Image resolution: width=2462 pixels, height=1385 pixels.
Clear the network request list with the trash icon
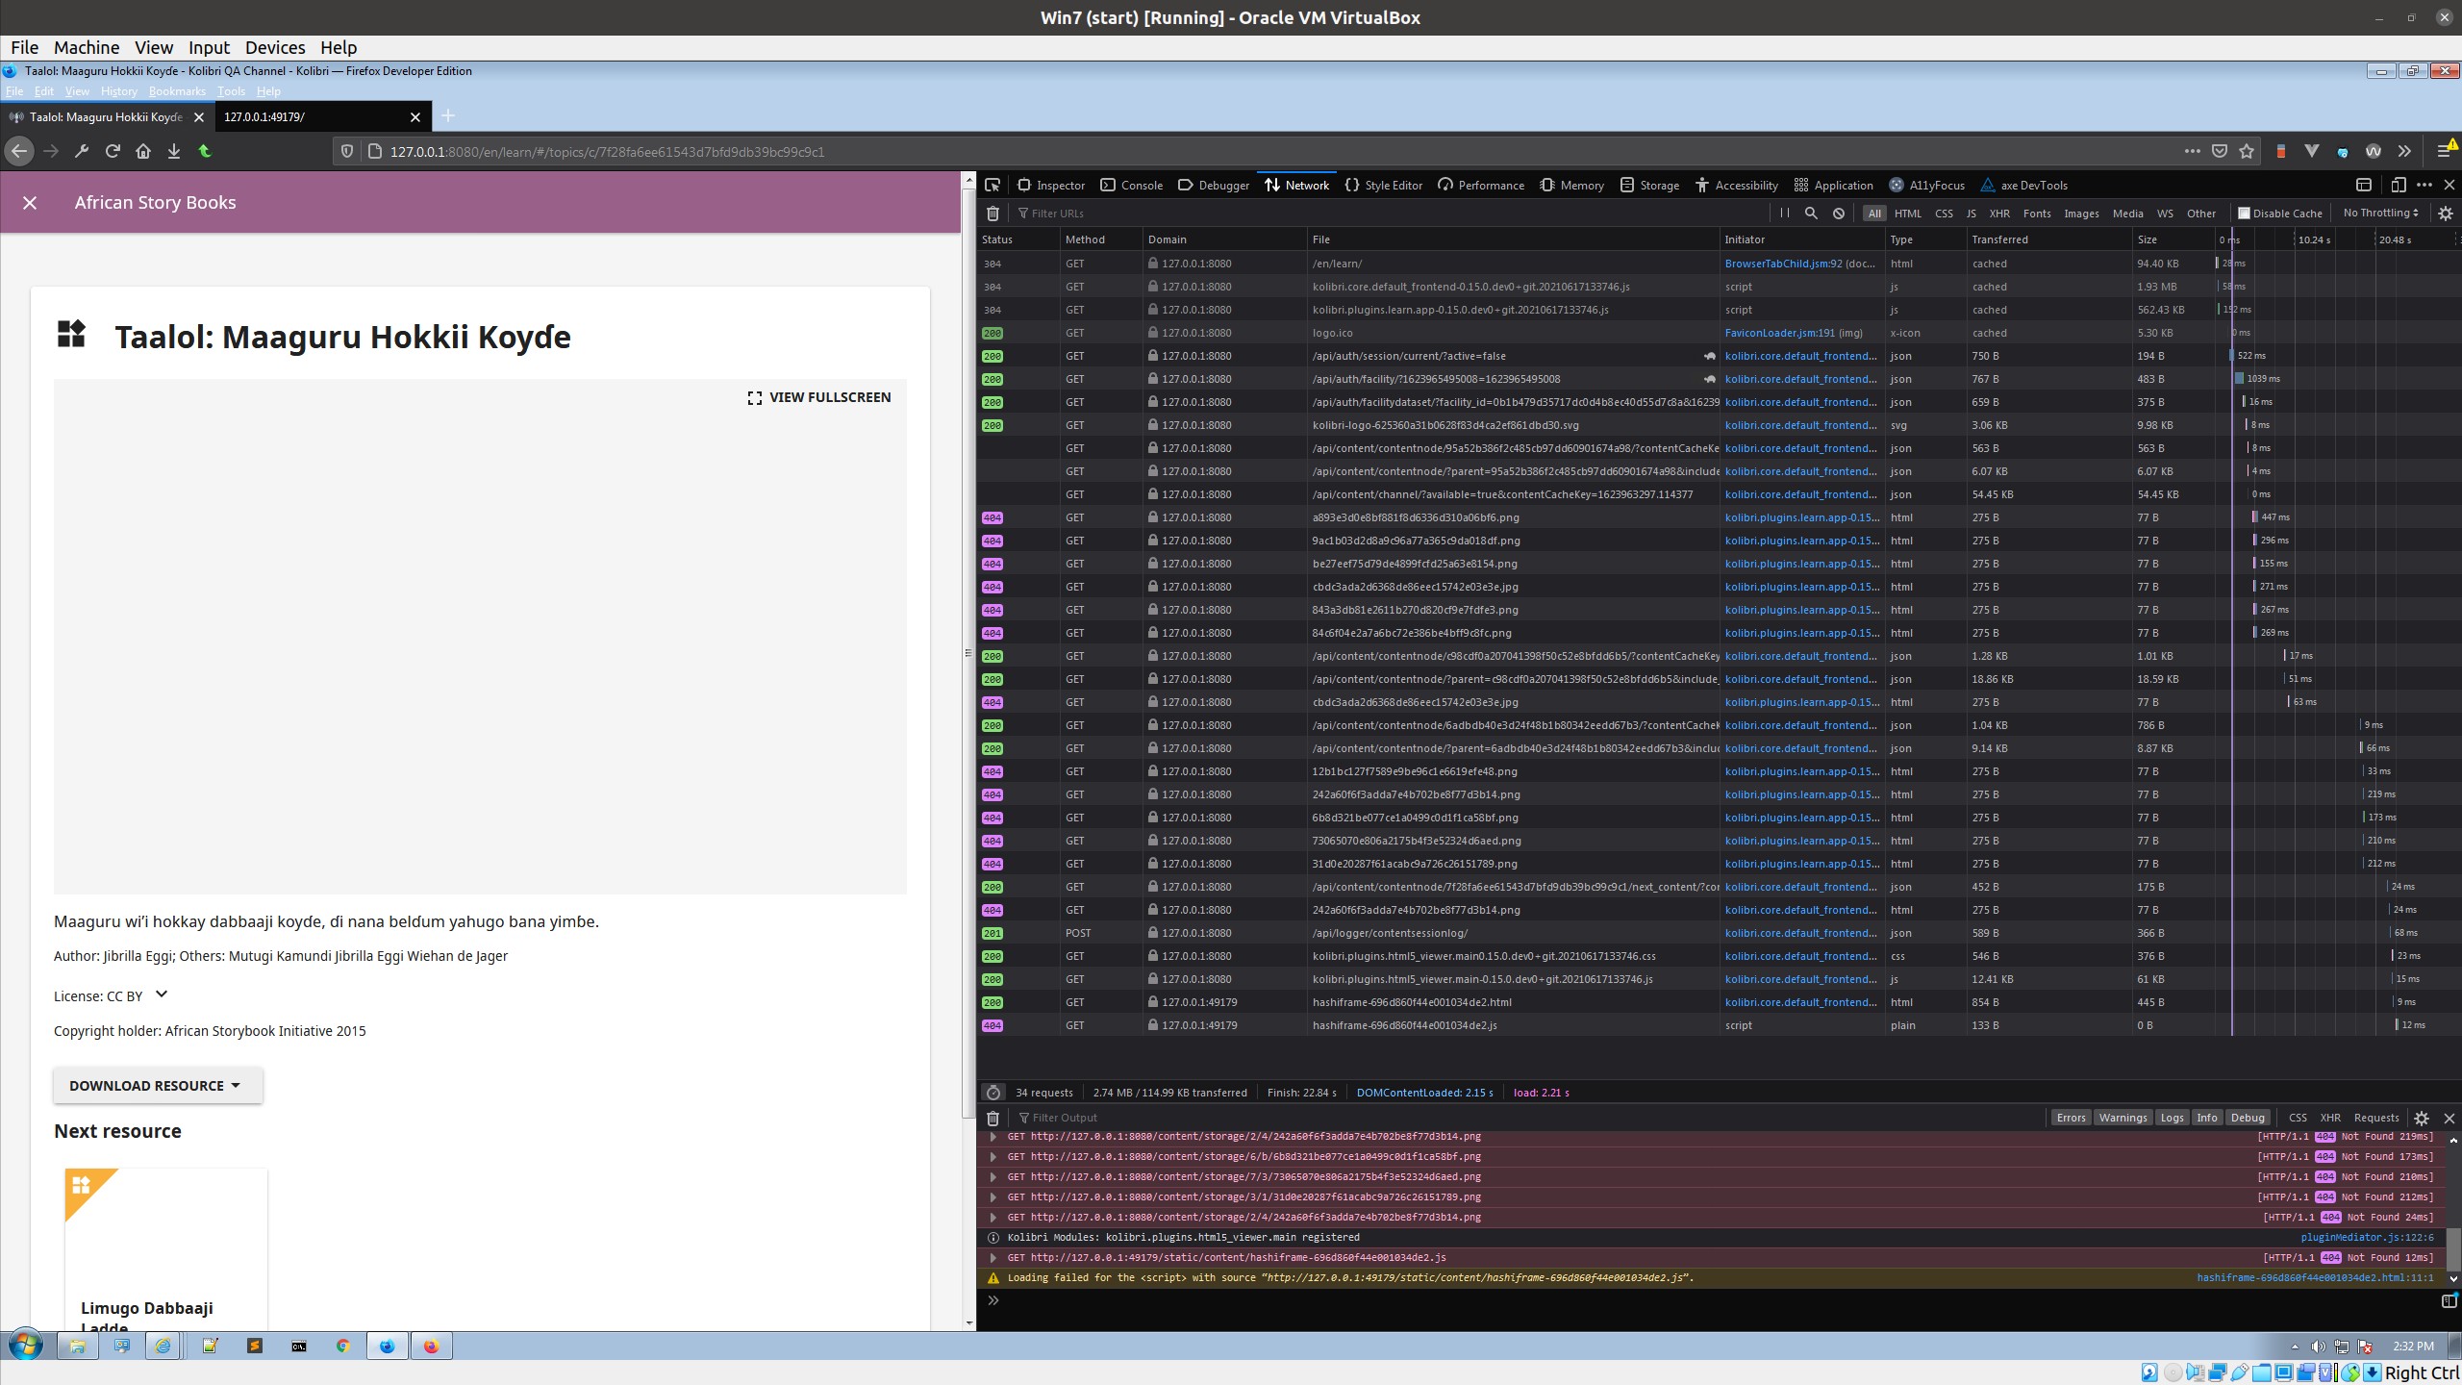[x=993, y=214]
